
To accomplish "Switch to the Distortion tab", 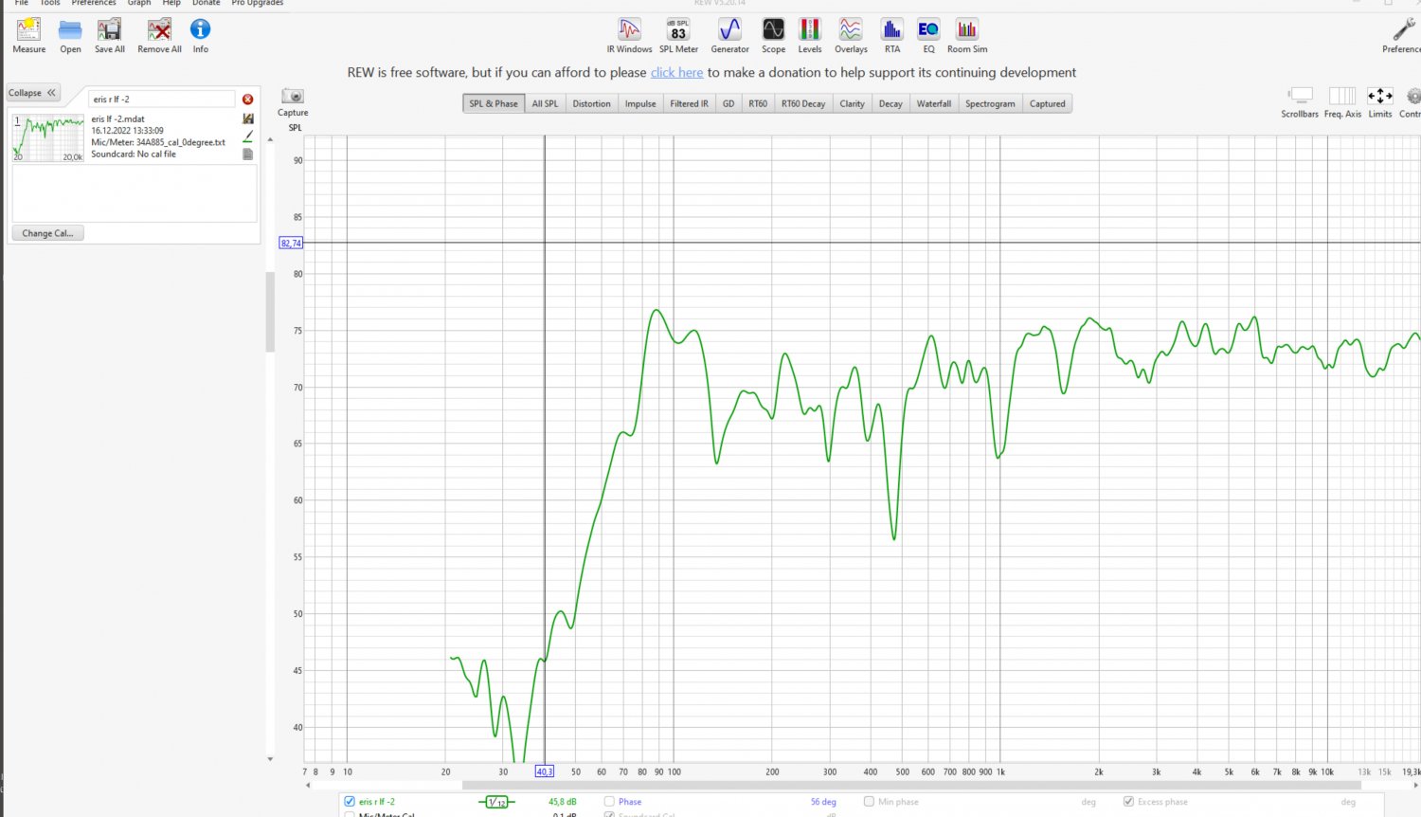I will click(x=591, y=103).
